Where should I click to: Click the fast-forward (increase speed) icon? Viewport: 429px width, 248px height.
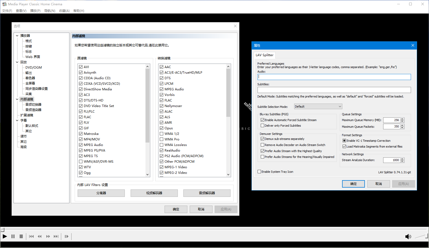click(x=48, y=236)
